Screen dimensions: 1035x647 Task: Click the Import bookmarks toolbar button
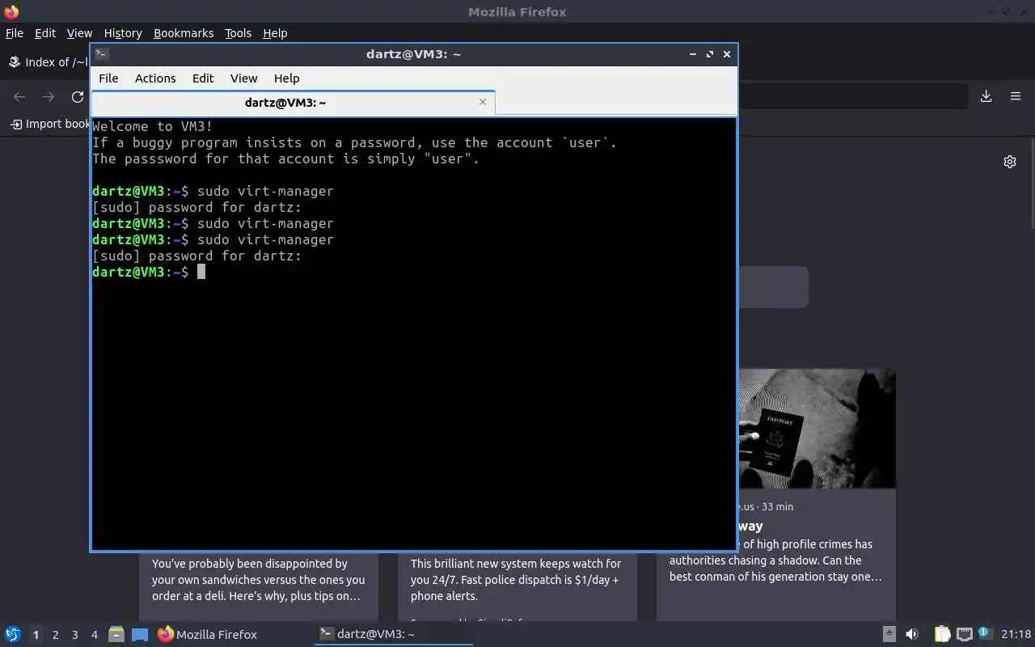coord(49,124)
